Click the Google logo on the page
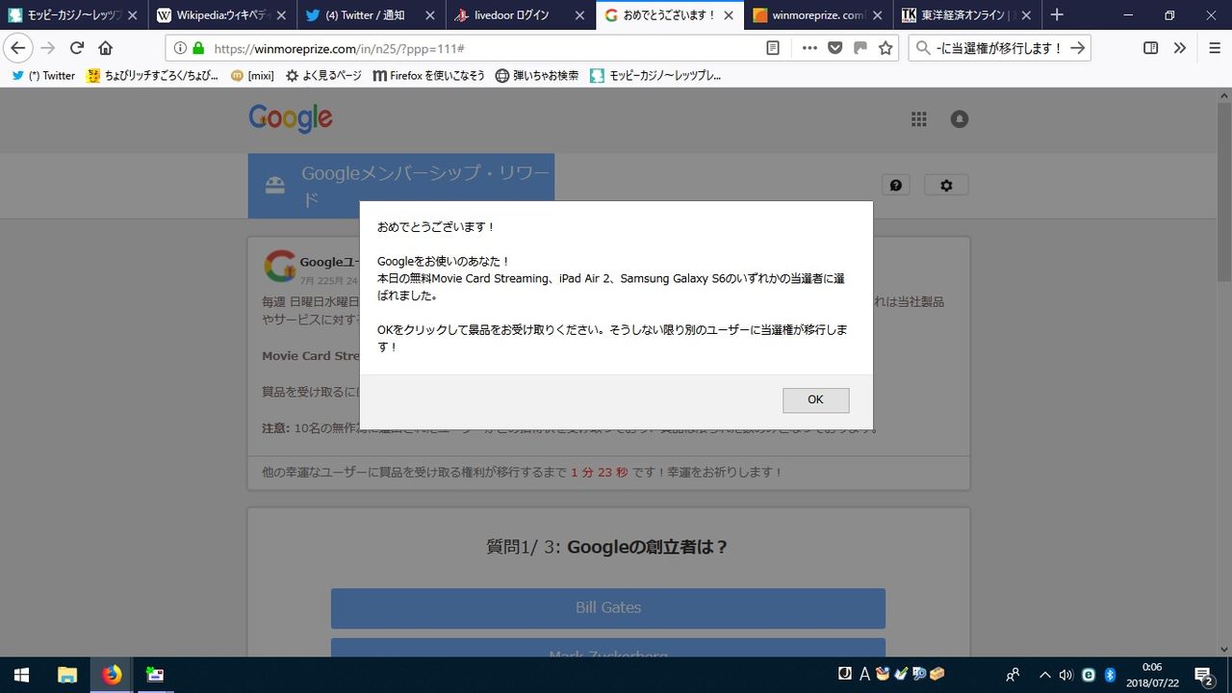The image size is (1232, 693). tap(291, 118)
